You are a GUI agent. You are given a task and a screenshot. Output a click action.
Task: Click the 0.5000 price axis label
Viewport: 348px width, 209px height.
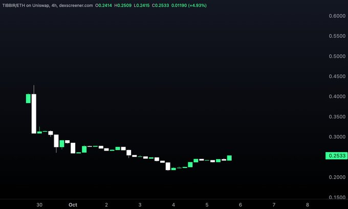[x=337, y=56]
